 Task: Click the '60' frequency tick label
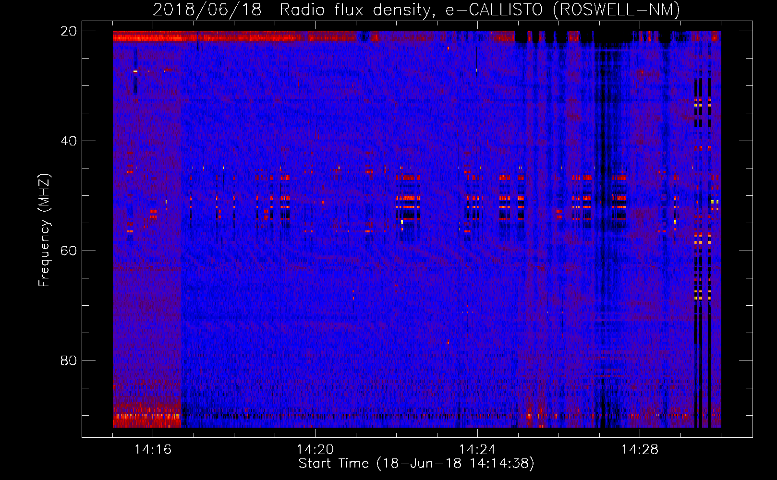coord(68,251)
